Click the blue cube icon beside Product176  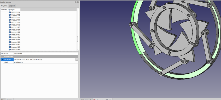[x=10, y=17]
